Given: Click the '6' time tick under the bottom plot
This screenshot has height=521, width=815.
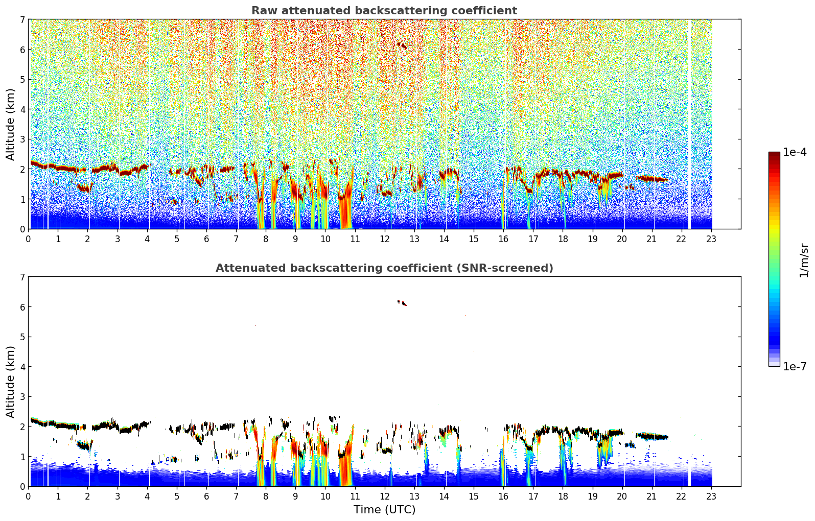Looking at the screenshot, I should click(x=206, y=496).
